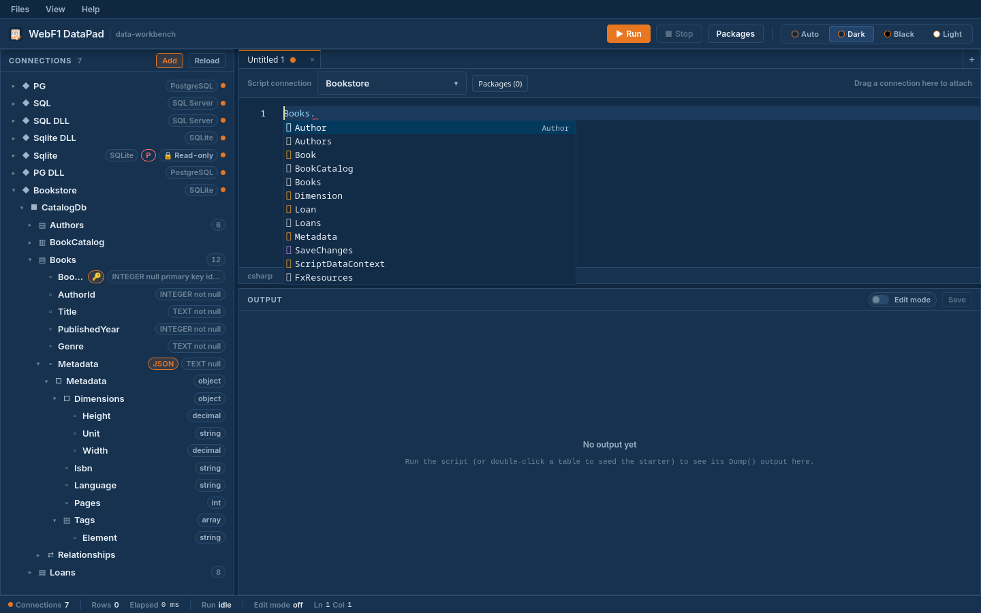Run the script
Viewport: 981px width, 613px height.
pos(629,34)
